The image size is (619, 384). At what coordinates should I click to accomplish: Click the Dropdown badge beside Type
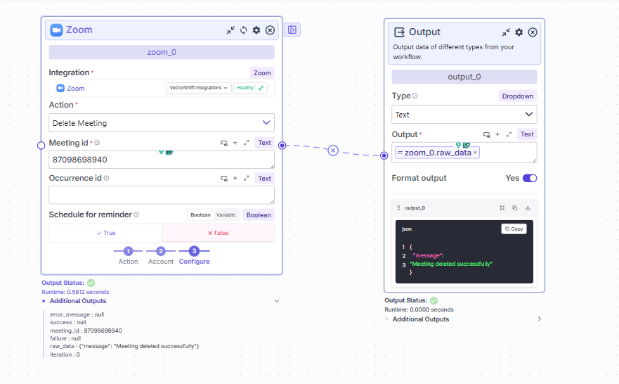(x=518, y=96)
